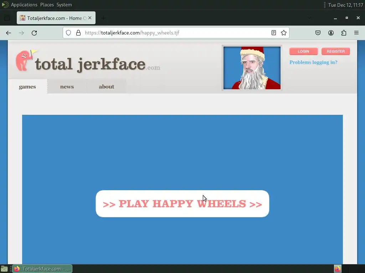Open the Applications menu
Viewport: 365px width, 273px height.
pos(24,5)
